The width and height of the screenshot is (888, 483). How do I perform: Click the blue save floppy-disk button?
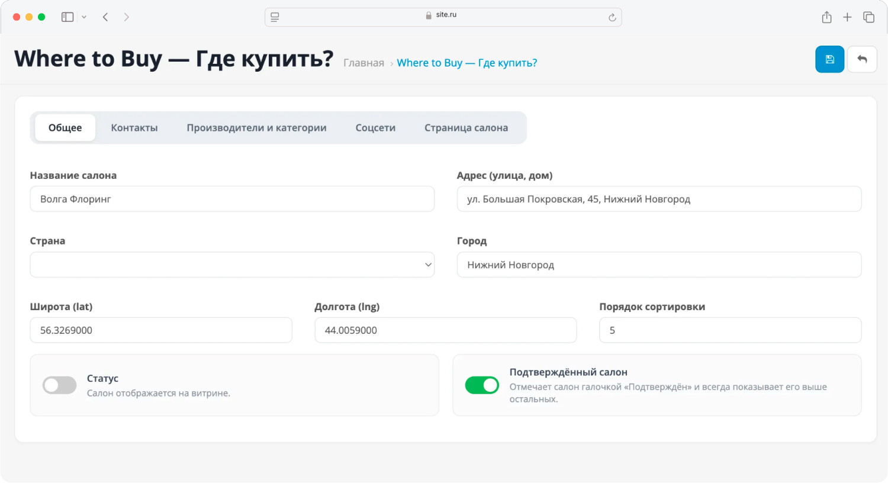(x=829, y=59)
